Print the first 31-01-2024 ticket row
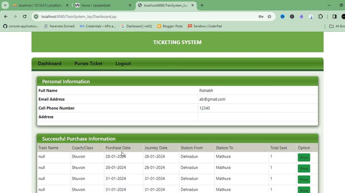This screenshot has width=345, height=193. (304, 180)
